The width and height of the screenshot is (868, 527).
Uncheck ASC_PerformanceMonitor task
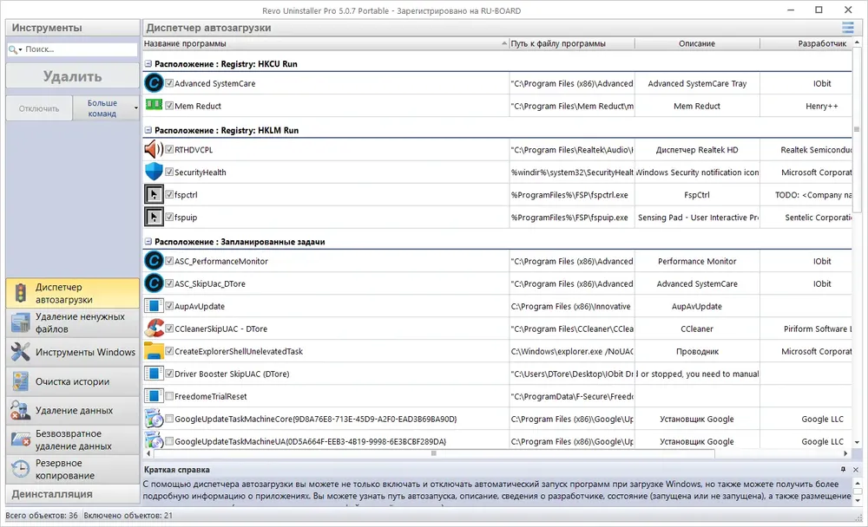[x=169, y=261]
